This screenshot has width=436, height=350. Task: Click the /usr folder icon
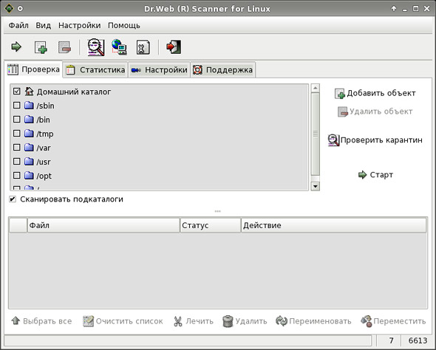point(29,161)
